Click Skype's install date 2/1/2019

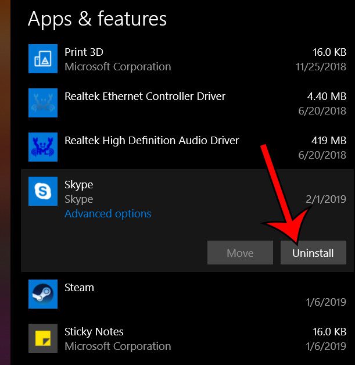coord(325,199)
